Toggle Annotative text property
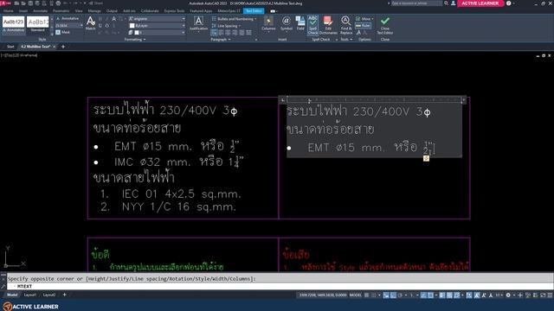This screenshot has width=554, height=311. tap(68, 18)
